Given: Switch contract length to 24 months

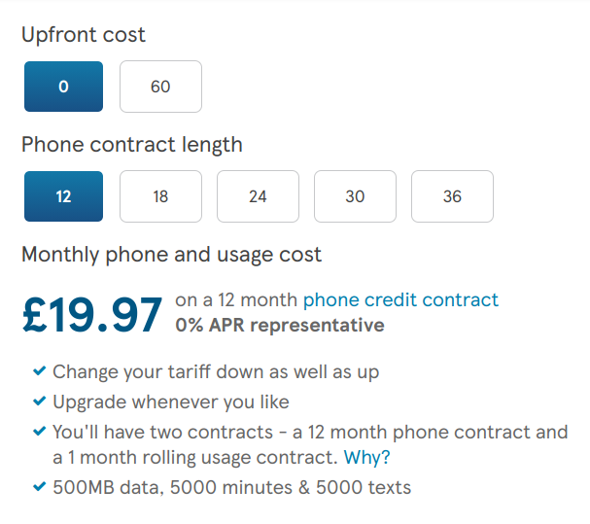Looking at the screenshot, I should point(258,196).
